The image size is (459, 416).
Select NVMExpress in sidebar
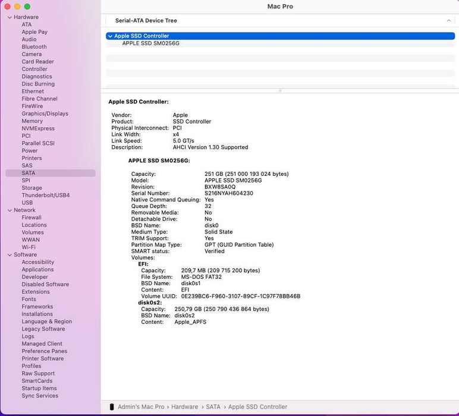(x=38, y=128)
